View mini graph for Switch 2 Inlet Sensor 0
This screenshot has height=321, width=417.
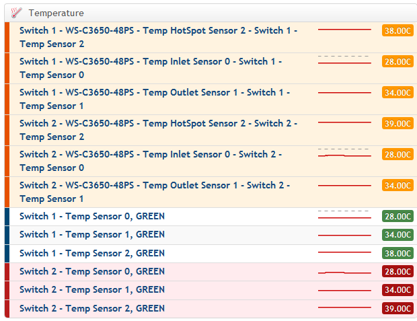tap(344, 153)
